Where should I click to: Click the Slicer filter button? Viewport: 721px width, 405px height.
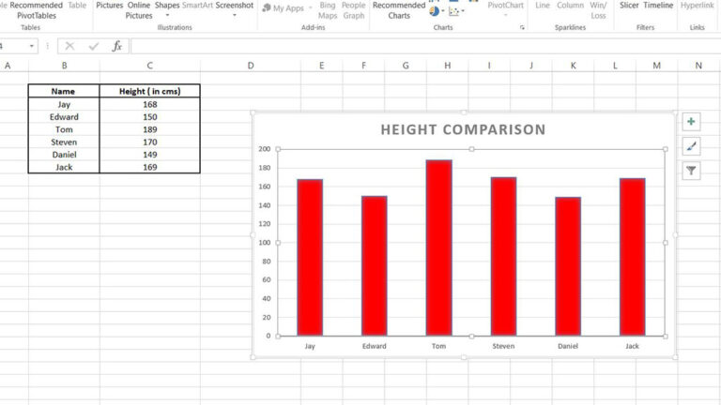(629, 6)
